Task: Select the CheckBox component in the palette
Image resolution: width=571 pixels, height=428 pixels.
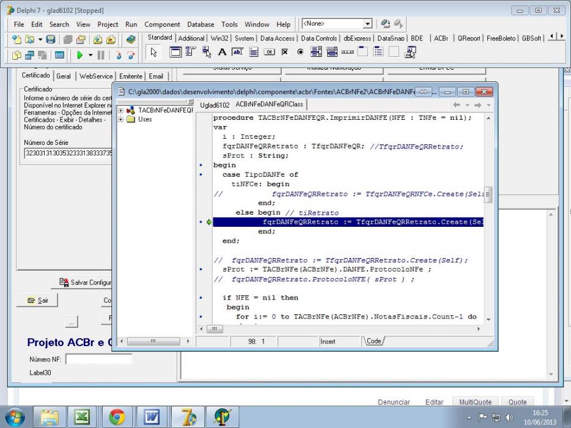Action: pos(285,52)
